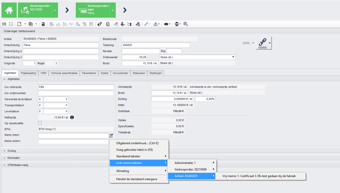Delete the order line with trash icon
This screenshot has height=193, width=340.
coord(43,24)
